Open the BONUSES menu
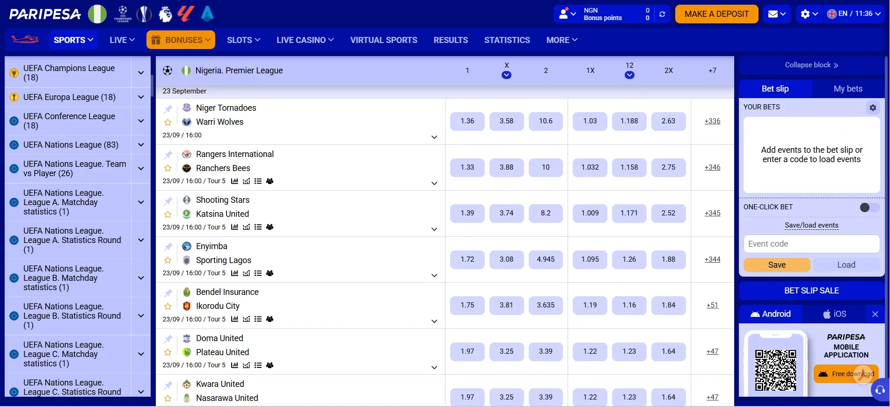 tap(181, 40)
